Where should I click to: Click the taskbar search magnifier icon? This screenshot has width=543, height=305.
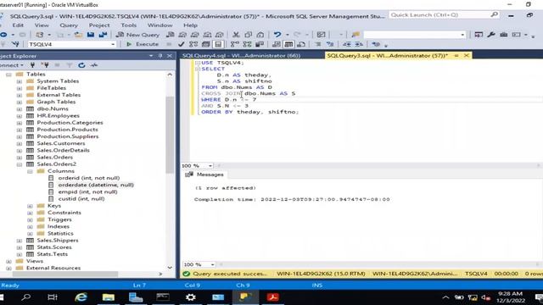(26, 297)
